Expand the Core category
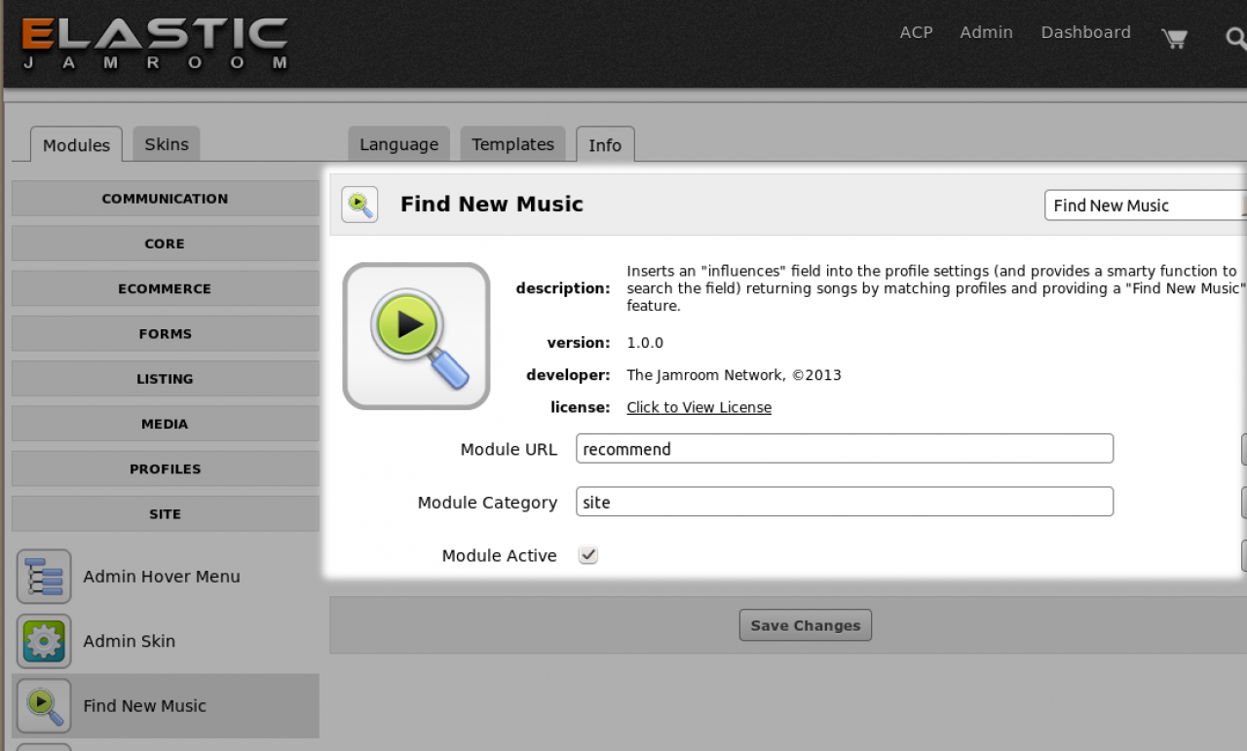Screen dimensions: 1247x751 (x=165, y=244)
